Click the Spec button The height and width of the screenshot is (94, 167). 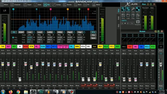pyautogui.click(x=93, y=38)
